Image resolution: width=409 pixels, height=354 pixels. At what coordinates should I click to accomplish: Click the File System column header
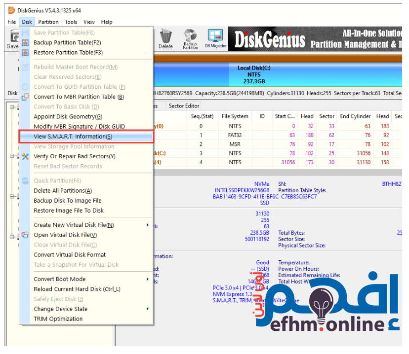click(x=235, y=116)
